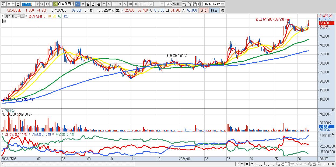Click the letter A text icon
Screen dimensions: 336x167
click(333, 164)
